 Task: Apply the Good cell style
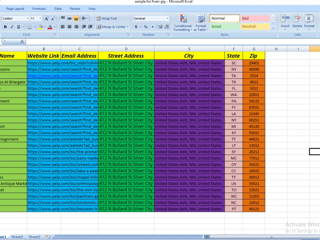coord(225,26)
